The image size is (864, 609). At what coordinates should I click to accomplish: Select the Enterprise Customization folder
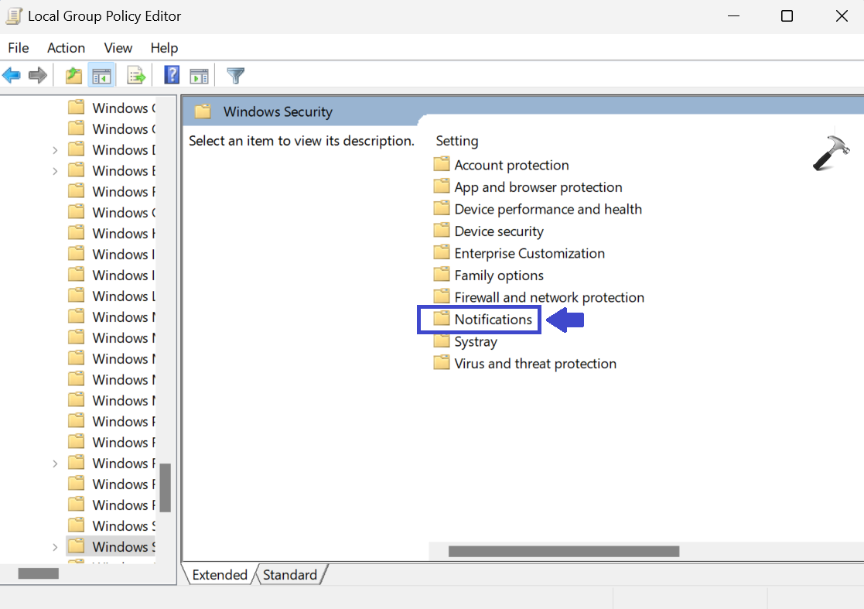coord(518,253)
